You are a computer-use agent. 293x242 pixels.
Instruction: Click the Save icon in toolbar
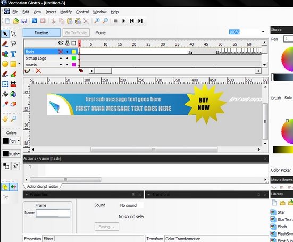point(24,21)
